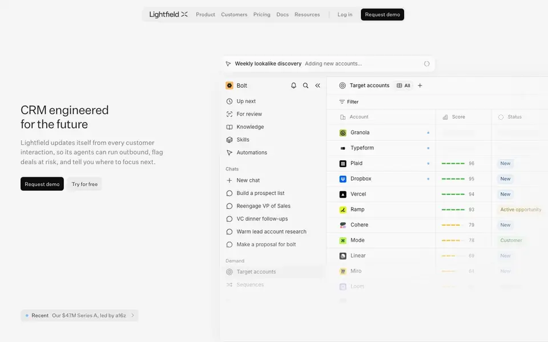The height and width of the screenshot is (342, 548).
Task: Click the Filter button
Action: coord(349,102)
